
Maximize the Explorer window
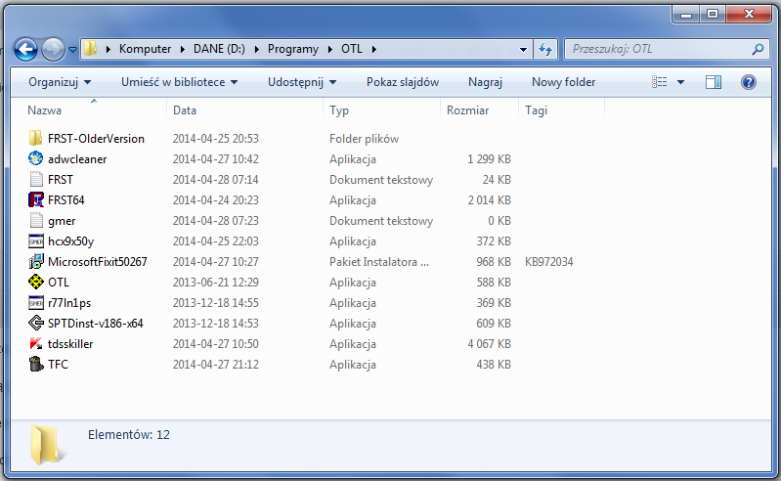coord(713,15)
